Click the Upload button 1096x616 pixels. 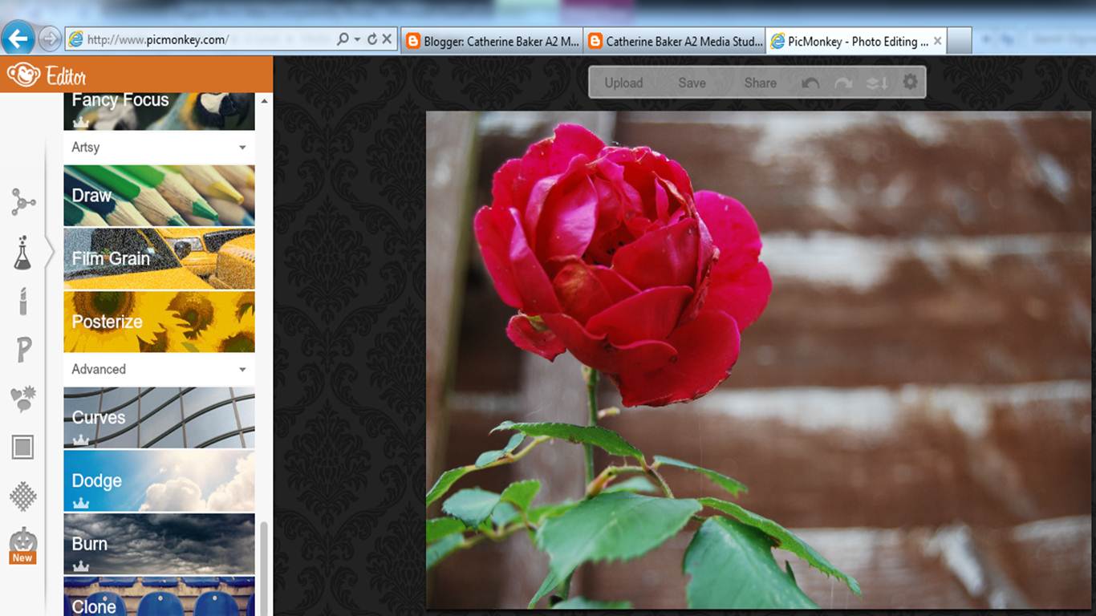(x=623, y=83)
